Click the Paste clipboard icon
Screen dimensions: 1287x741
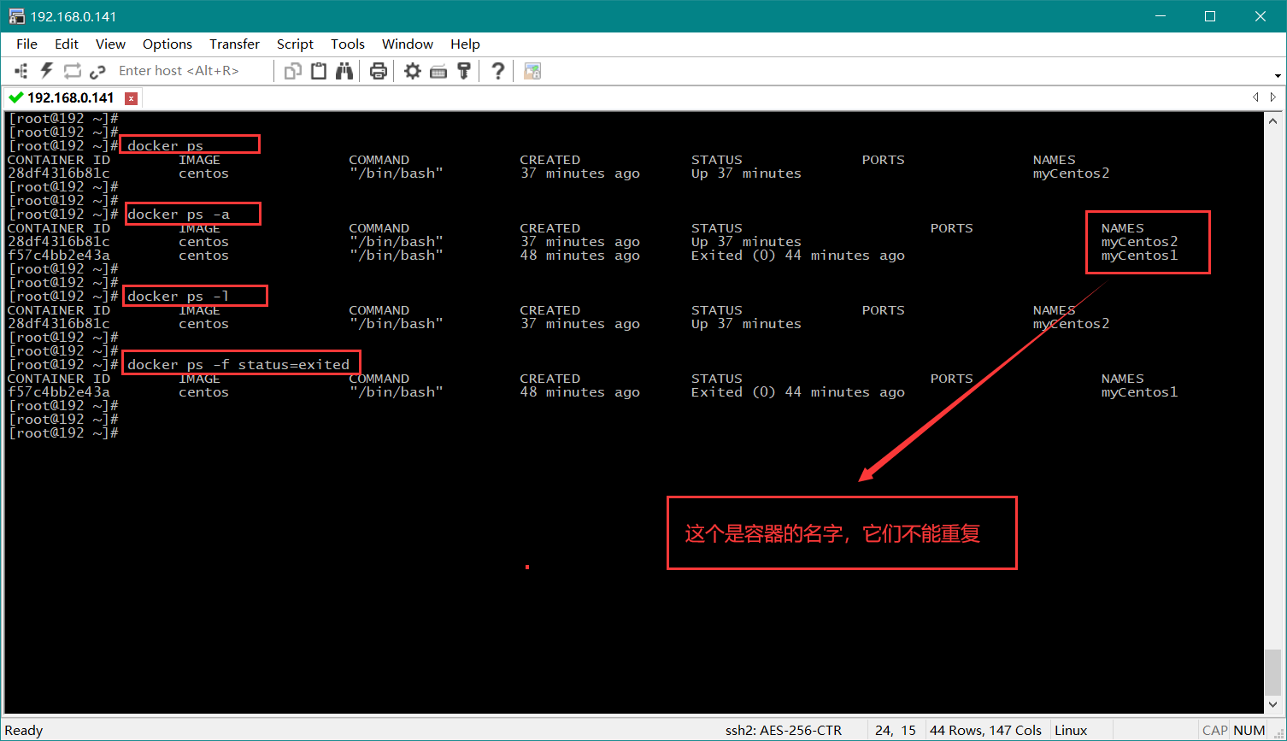point(319,71)
